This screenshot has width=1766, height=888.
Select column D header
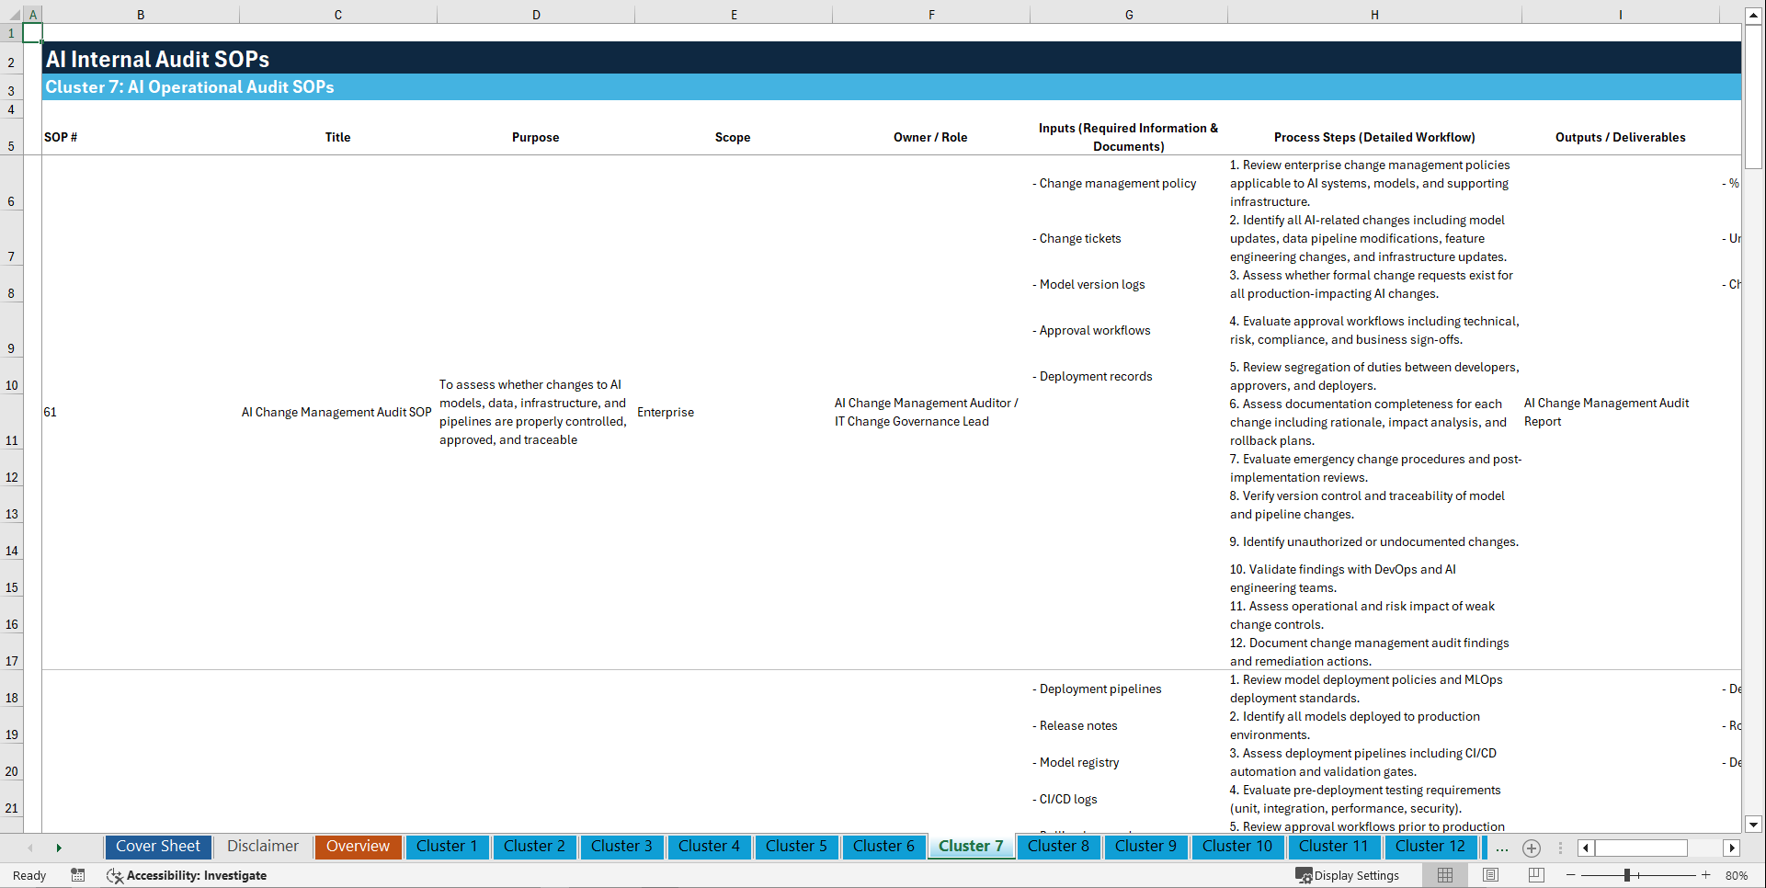[536, 15]
